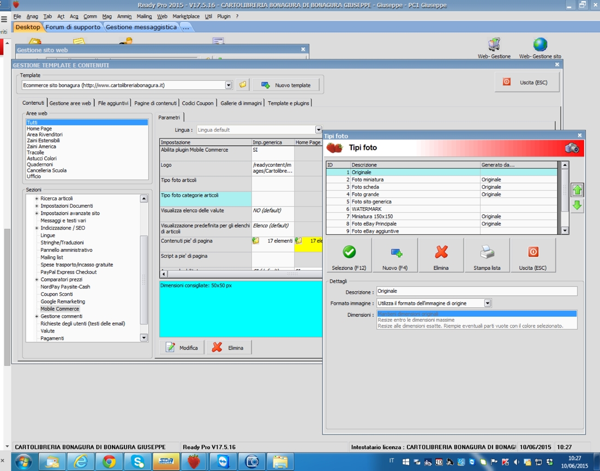This screenshot has width=600, height=471.
Task: Select the Gestione messaggistica tab
Action: [x=141, y=27]
